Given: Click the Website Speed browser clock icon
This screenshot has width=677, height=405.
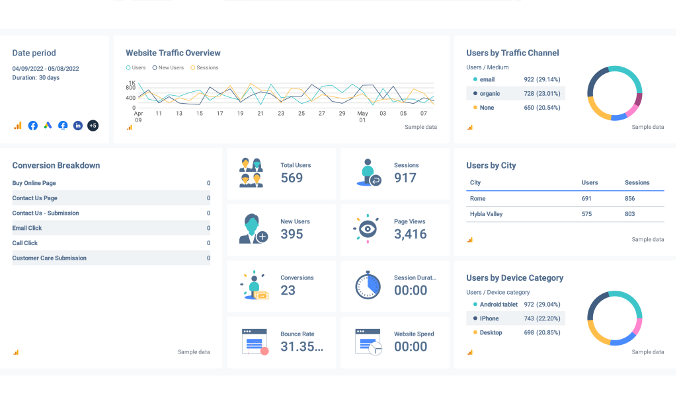Looking at the screenshot, I should pos(368,342).
